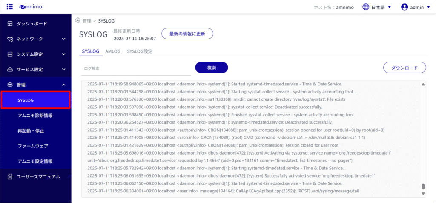Click the amnimo logo
Screen dimensions: 436x203
(31, 7)
